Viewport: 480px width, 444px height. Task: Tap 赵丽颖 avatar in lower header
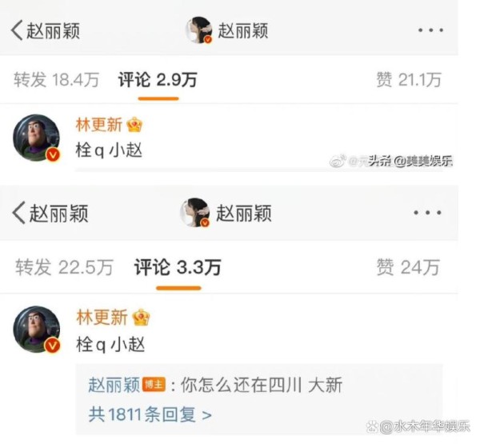195,213
